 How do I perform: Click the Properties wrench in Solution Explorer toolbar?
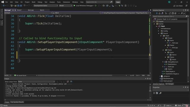182,13
